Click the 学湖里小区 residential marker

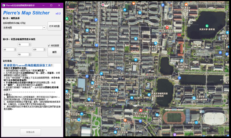[139, 13]
